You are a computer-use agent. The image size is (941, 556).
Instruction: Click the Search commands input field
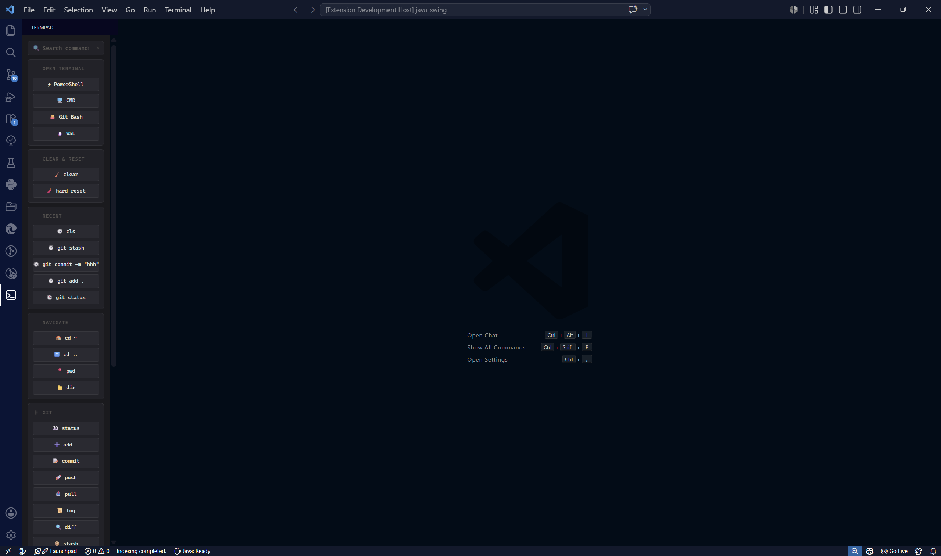65,48
